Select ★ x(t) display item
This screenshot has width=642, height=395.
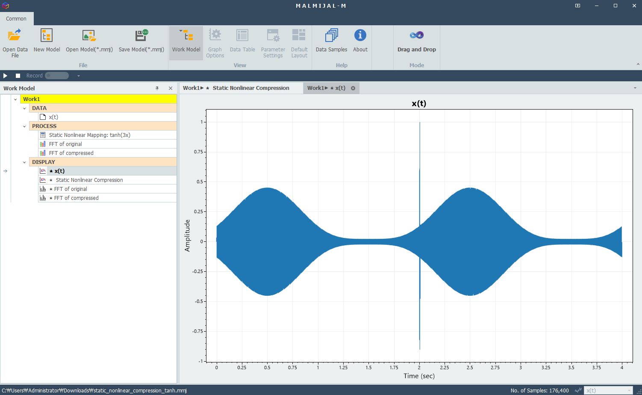pyautogui.click(x=107, y=171)
